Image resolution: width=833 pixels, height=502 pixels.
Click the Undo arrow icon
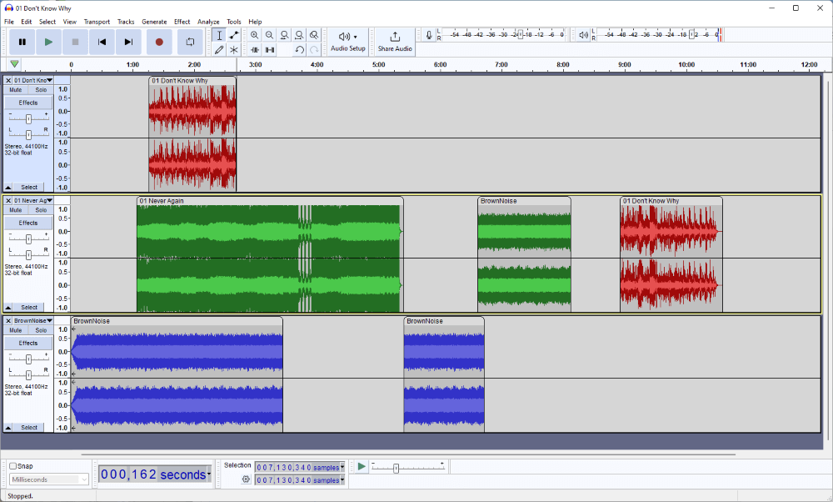(x=299, y=49)
